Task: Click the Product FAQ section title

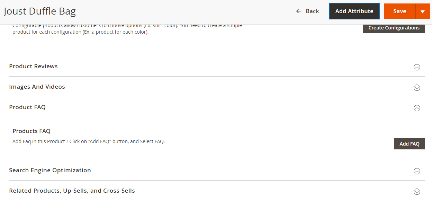Action: (27, 107)
